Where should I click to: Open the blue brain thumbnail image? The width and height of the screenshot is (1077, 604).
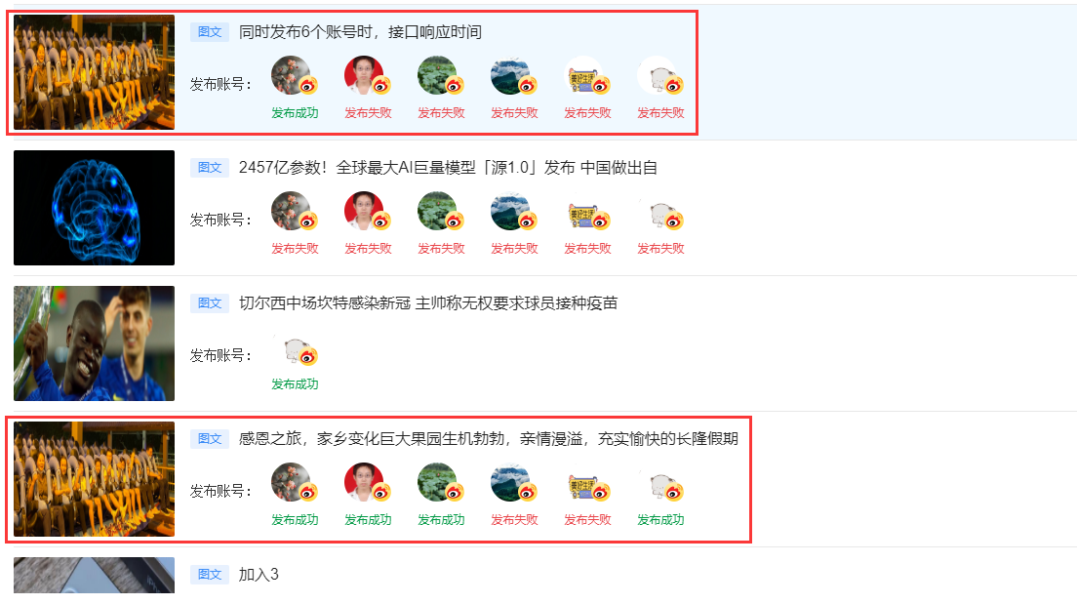click(94, 208)
